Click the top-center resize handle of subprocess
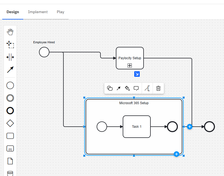This screenshot has width=224, height=176. pyautogui.click(x=134, y=98)
